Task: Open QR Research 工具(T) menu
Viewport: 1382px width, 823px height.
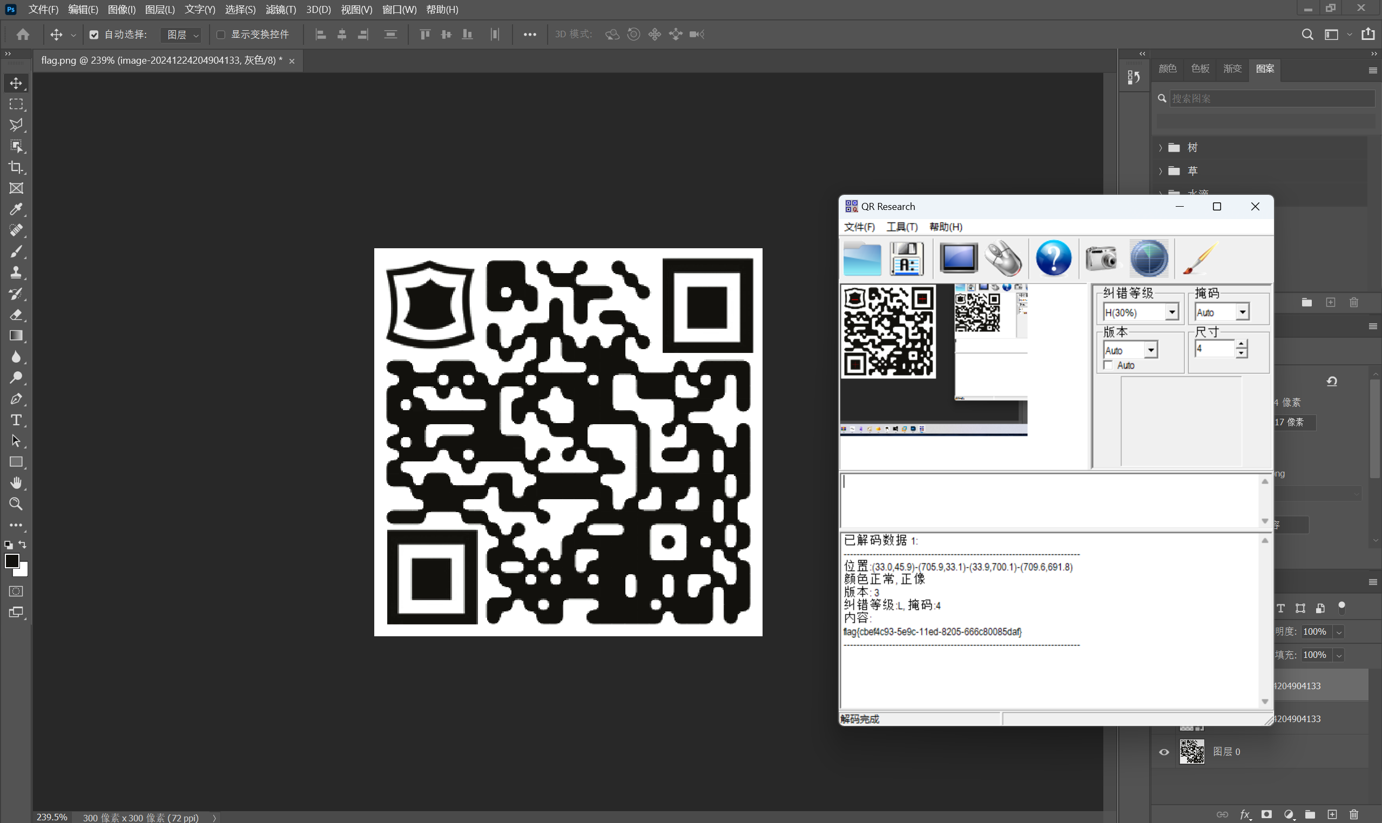Action: (x=902, y=227)
